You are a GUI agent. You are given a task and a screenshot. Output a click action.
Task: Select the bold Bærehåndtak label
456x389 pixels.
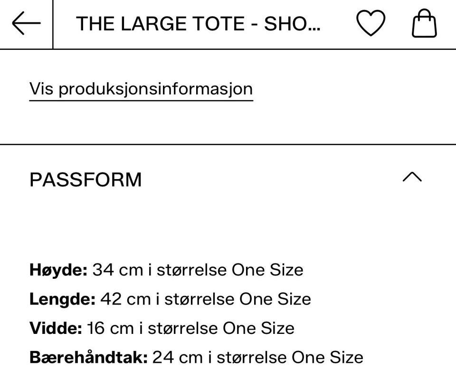point(88,357)
